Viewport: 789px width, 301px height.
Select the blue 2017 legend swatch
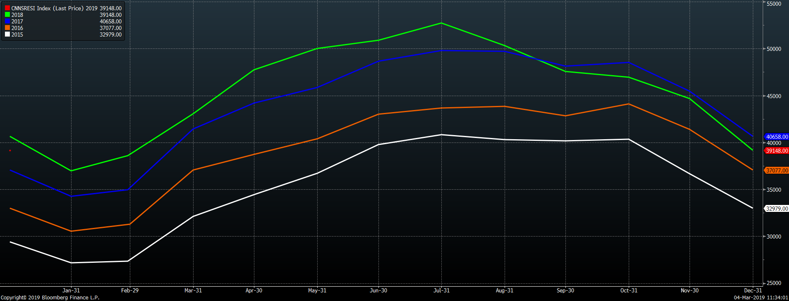pyautogui.click(x=7, y=21)
